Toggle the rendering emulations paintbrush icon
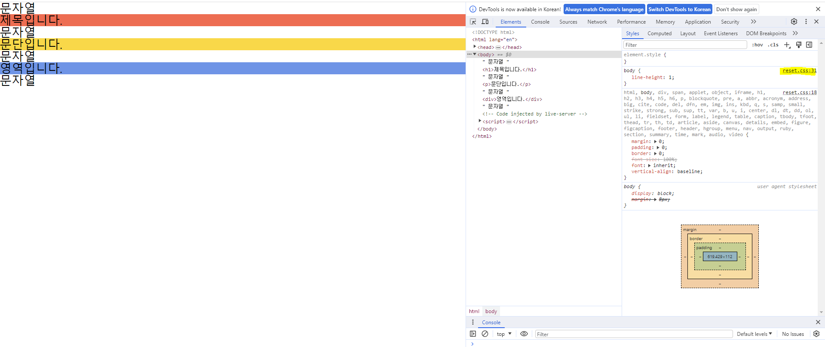 point(799,45)
